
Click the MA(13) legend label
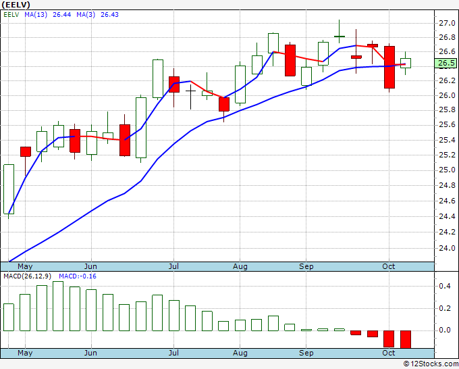tap(36, 15)
